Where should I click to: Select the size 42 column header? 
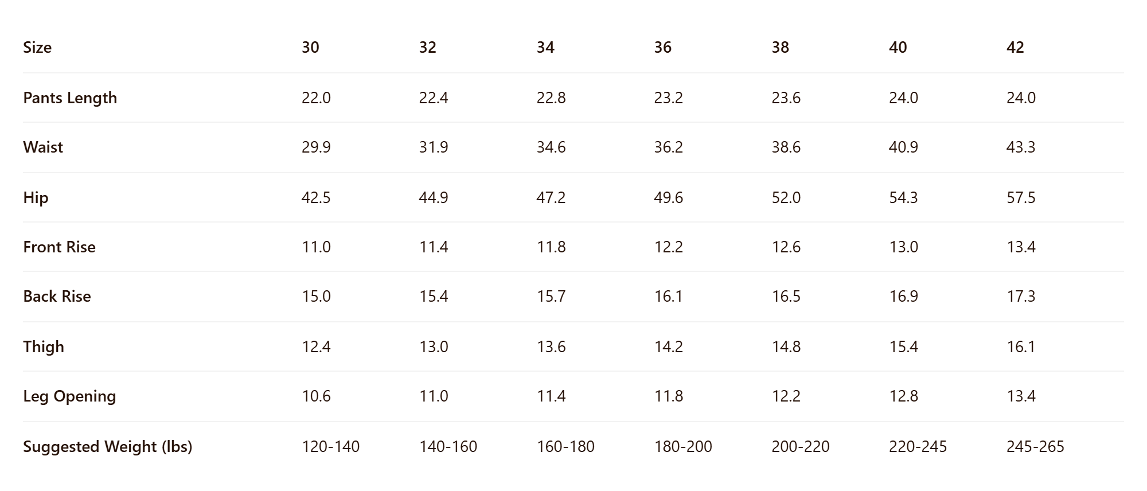(1015, 47)
